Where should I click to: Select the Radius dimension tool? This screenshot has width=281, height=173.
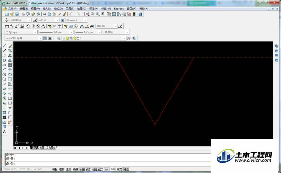tap(28, 26)
